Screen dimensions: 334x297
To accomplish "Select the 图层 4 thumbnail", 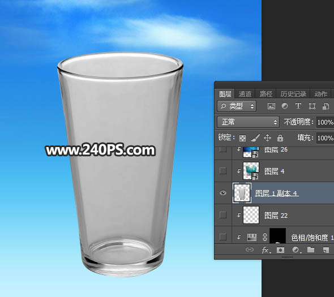I will (x=251, y=171).
